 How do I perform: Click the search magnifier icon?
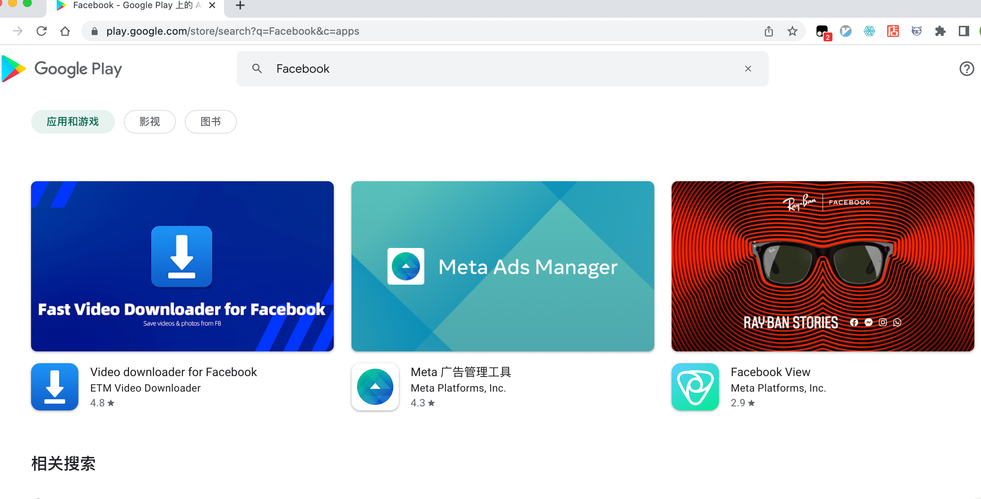pyautogui.click(x=257, y=69)
